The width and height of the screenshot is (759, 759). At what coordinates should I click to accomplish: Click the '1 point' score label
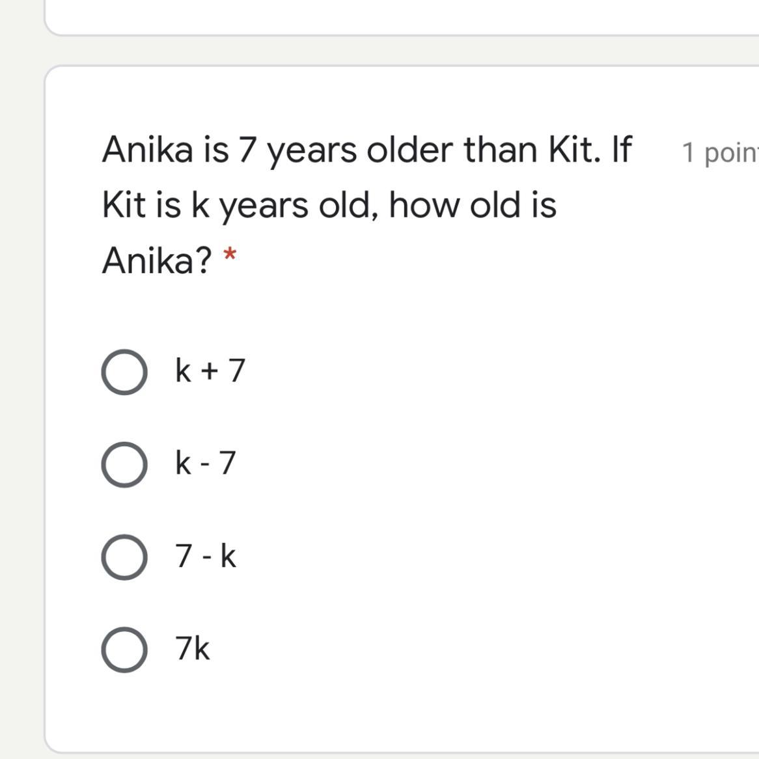pos(719,153)
